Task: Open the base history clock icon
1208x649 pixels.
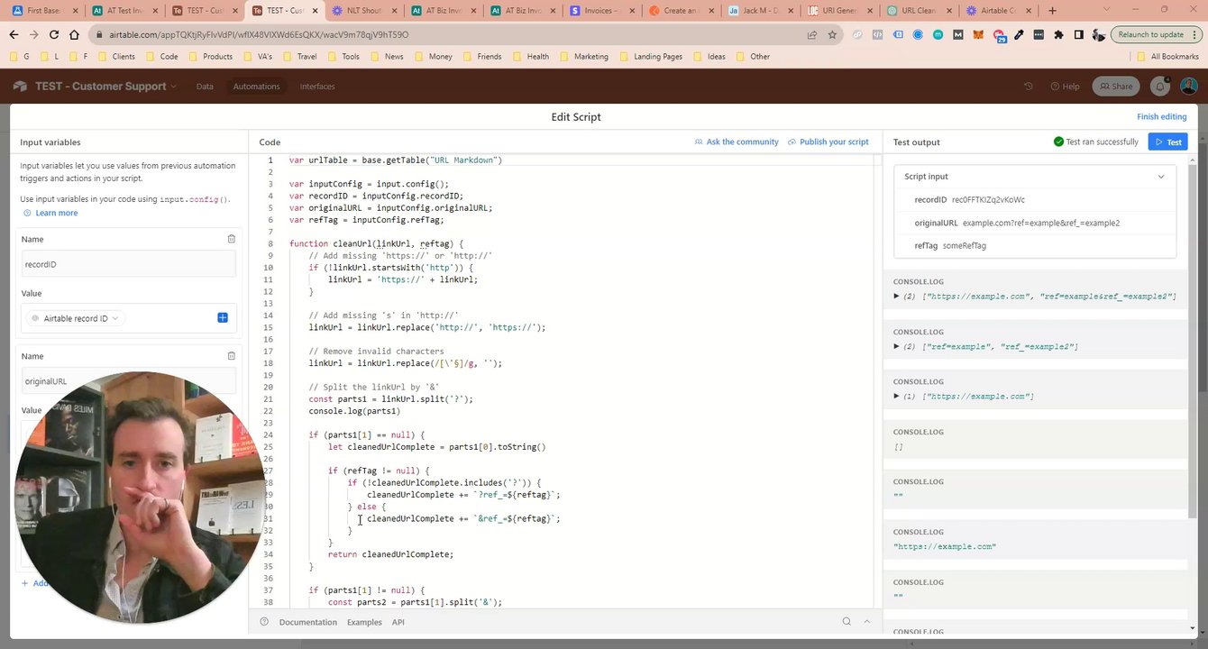Action: (x=1028, y=87)
